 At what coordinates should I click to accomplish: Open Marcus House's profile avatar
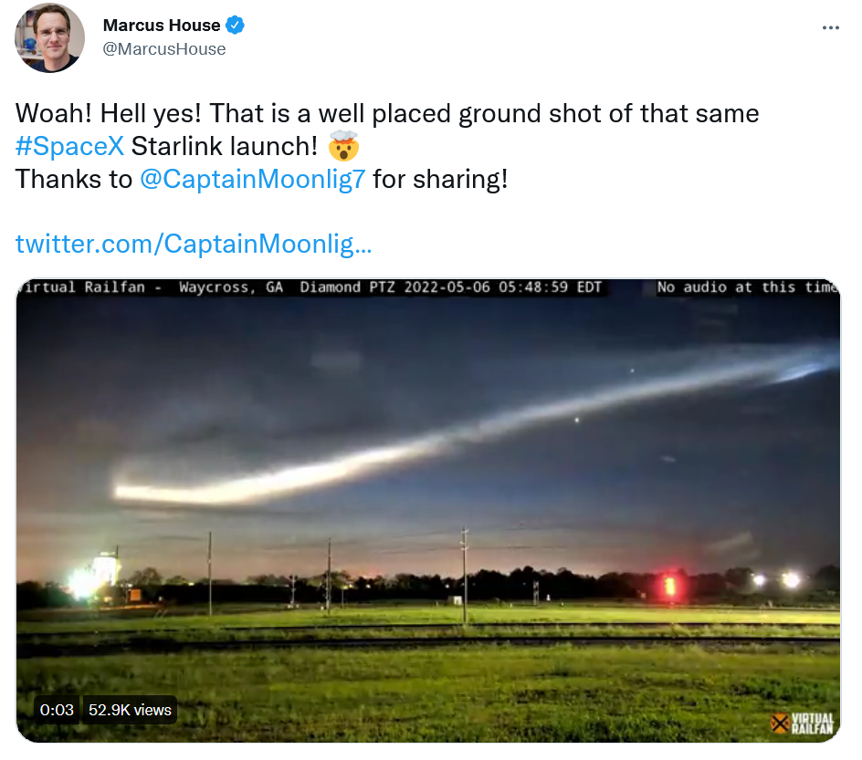(49, 37)
